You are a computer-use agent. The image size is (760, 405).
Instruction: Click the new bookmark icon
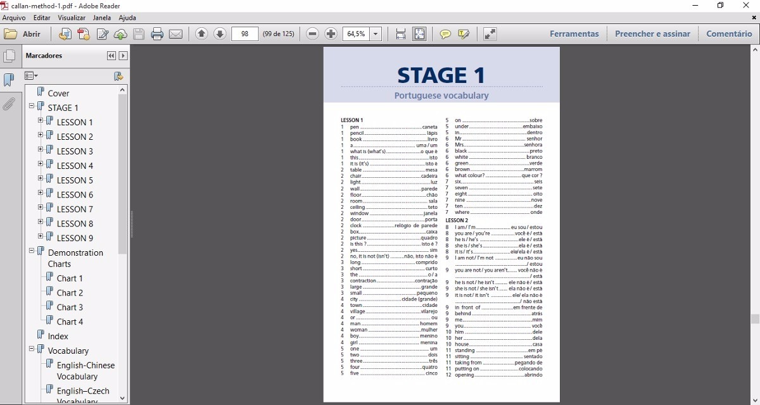(x=118, y=76)
